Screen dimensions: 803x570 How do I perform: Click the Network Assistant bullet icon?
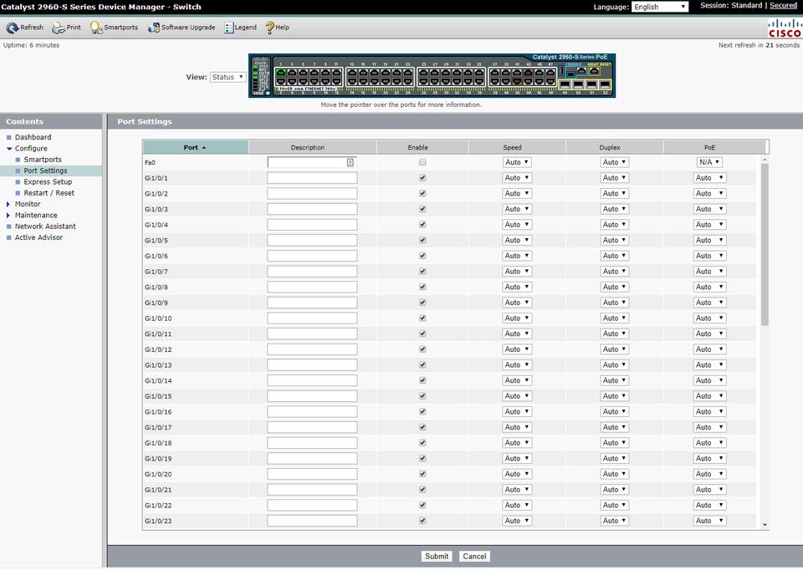tap(8, 226)
